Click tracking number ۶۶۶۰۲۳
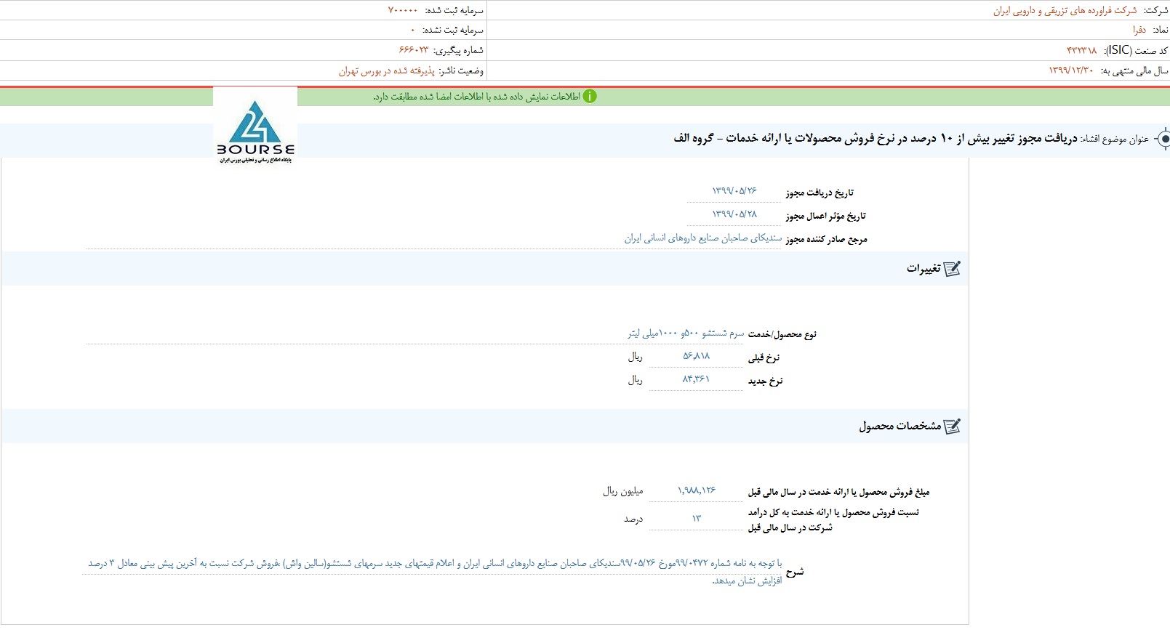The height and width of the screenshot is (643, 1170). [x=414, y=51]
